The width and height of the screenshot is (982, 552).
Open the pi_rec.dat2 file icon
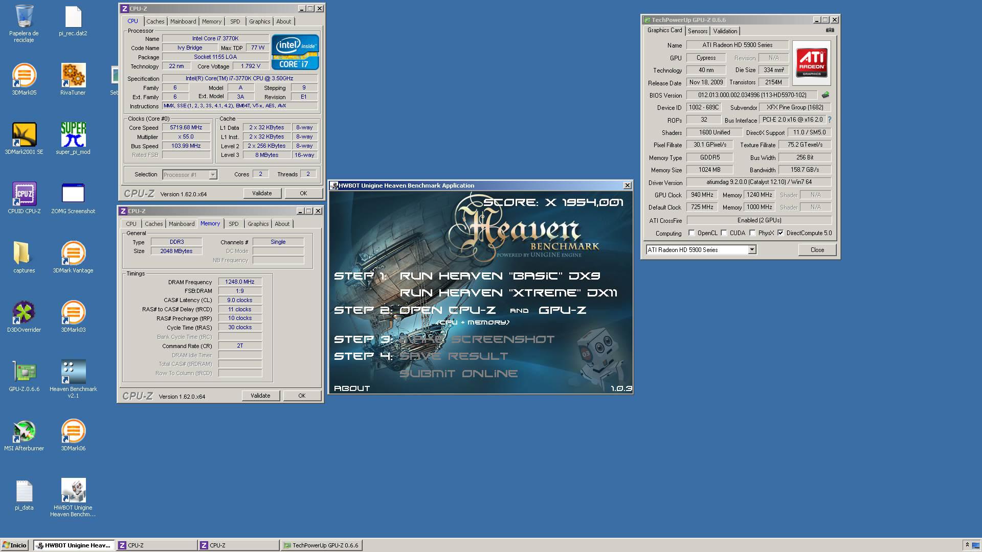(x=73, y=21)
